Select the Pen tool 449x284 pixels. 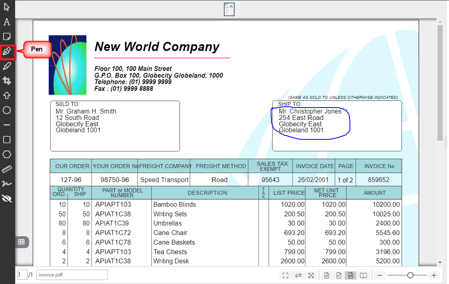[x=7, y=51]
